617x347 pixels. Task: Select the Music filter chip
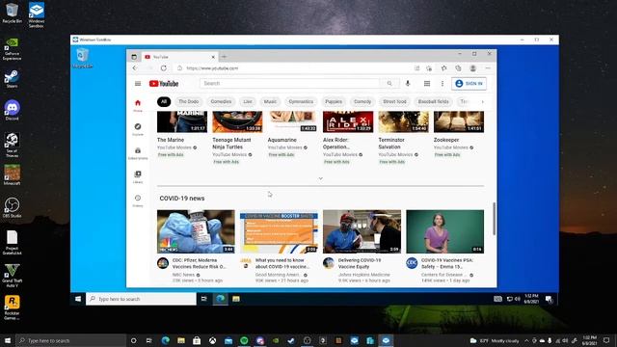270,101
